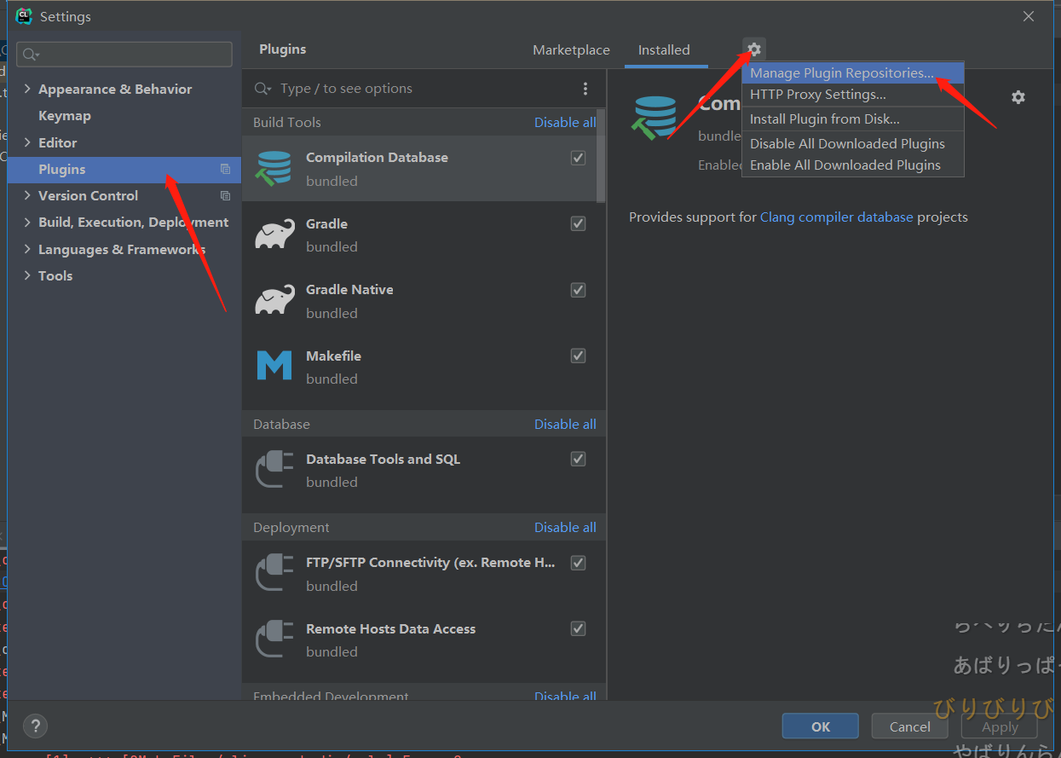Expand the Version Control tree node
This screenshot has width=1061, height=758.
(x=27, y=196)
